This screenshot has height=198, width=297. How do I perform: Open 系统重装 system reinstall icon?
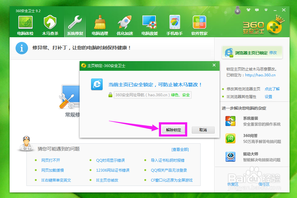[230, 121]
